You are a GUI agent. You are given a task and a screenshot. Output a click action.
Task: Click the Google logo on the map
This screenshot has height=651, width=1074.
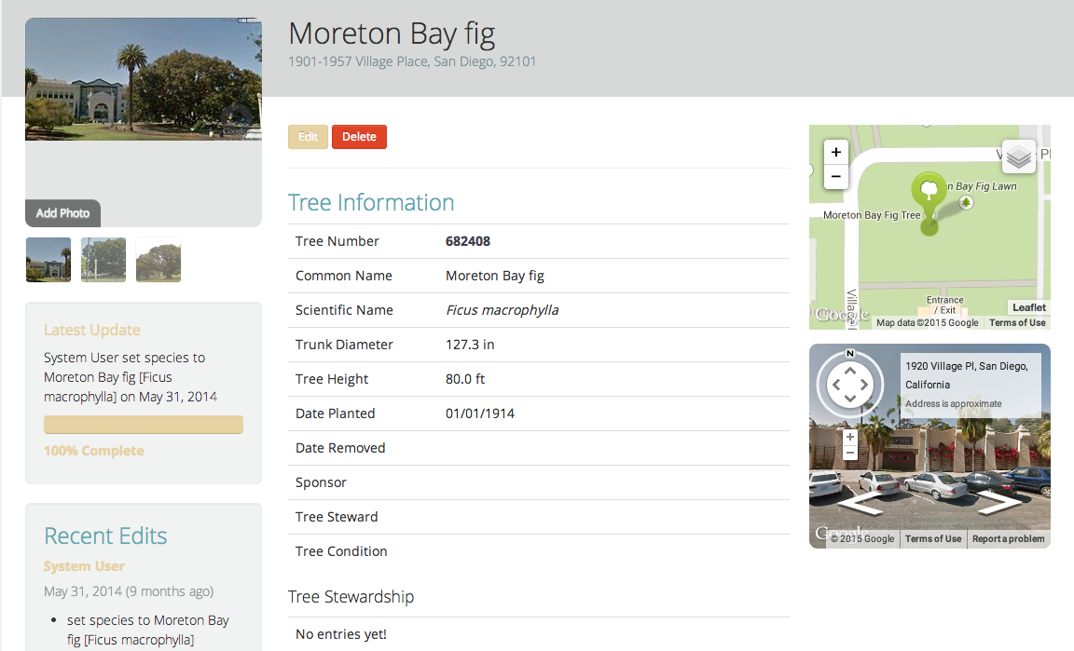[x=842, y=313]
